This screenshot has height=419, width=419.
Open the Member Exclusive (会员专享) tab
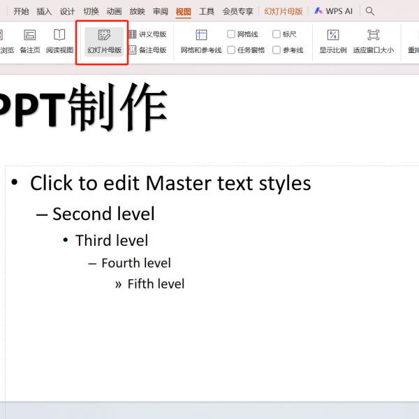[x=237, y=11]
